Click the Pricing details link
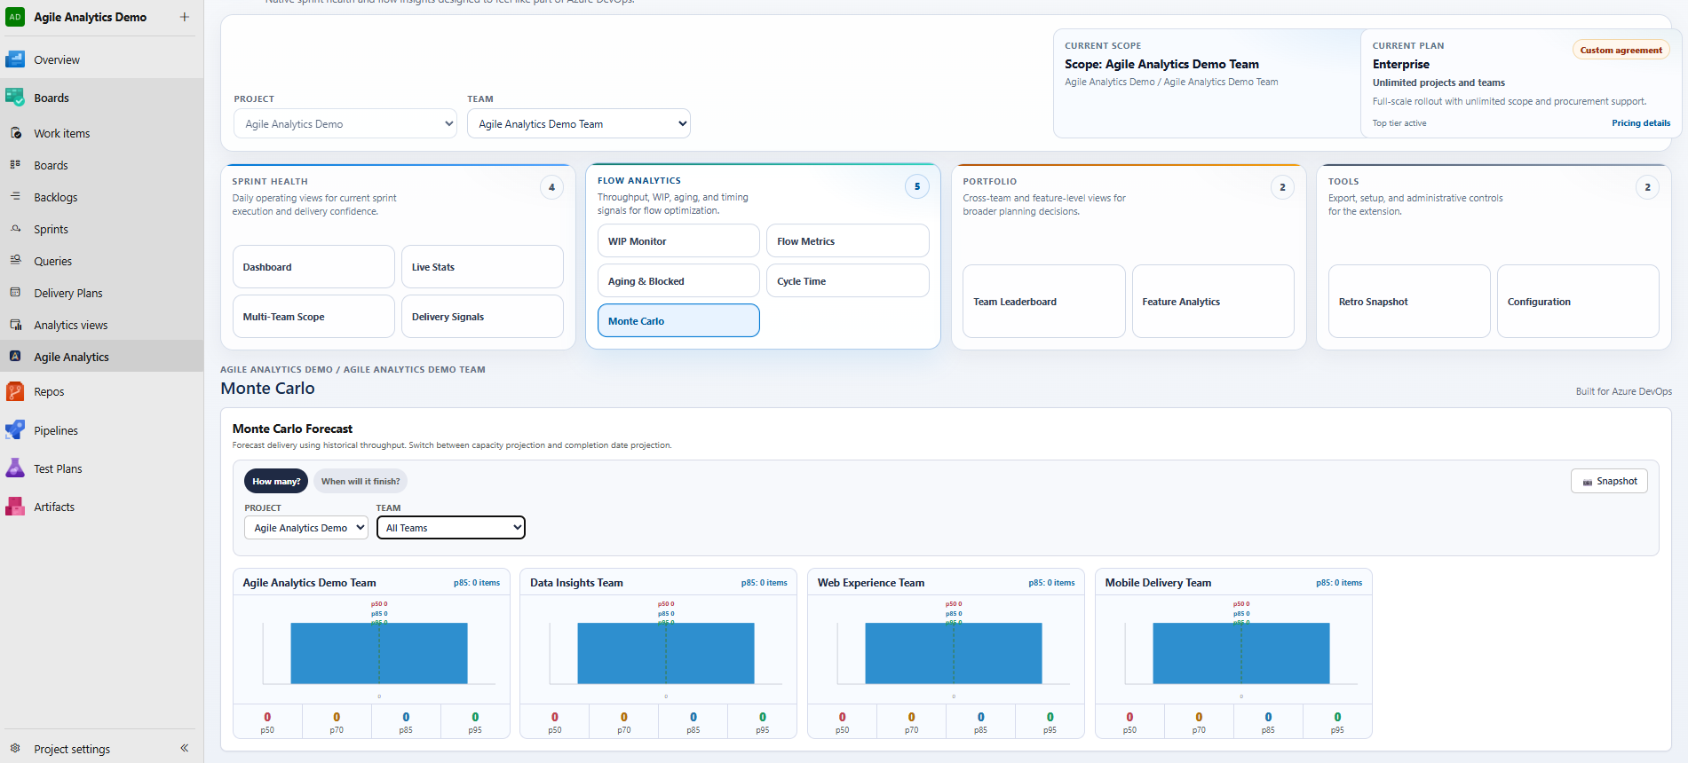This screenshot has width=1688, height=763. [1641, 123]
